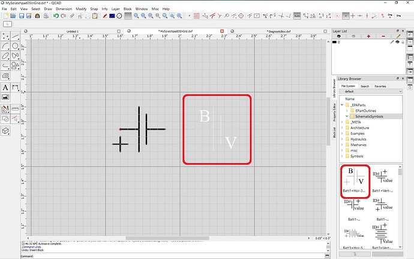
Task: Open the Block menu
Action: (x=128, y=9)
